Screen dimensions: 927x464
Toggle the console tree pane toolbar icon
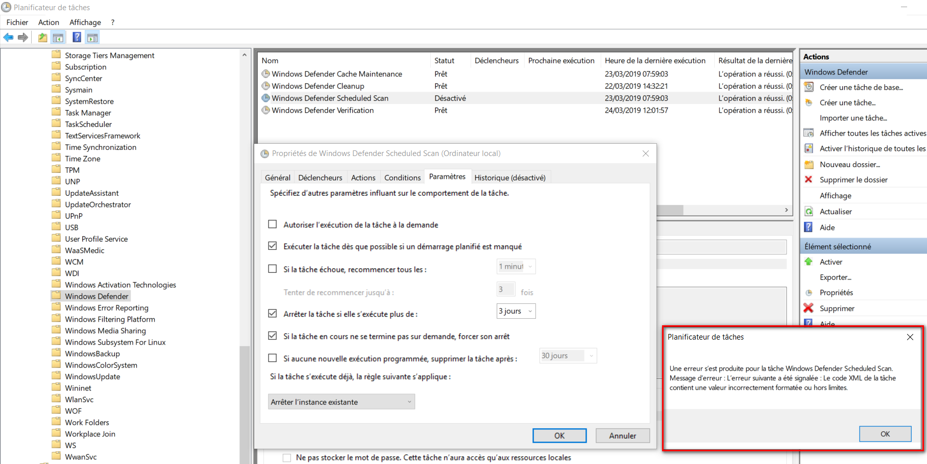(58, 37)
